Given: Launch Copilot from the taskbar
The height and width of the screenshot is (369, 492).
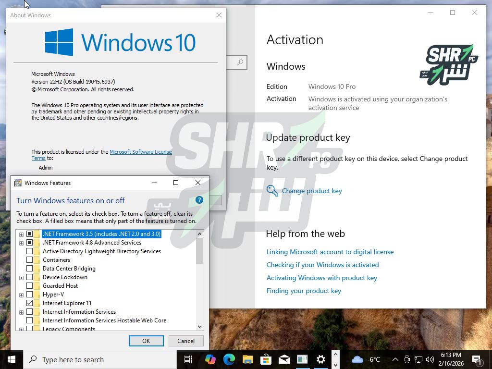Looking at the screenshot, I should [x=210, y=359].
